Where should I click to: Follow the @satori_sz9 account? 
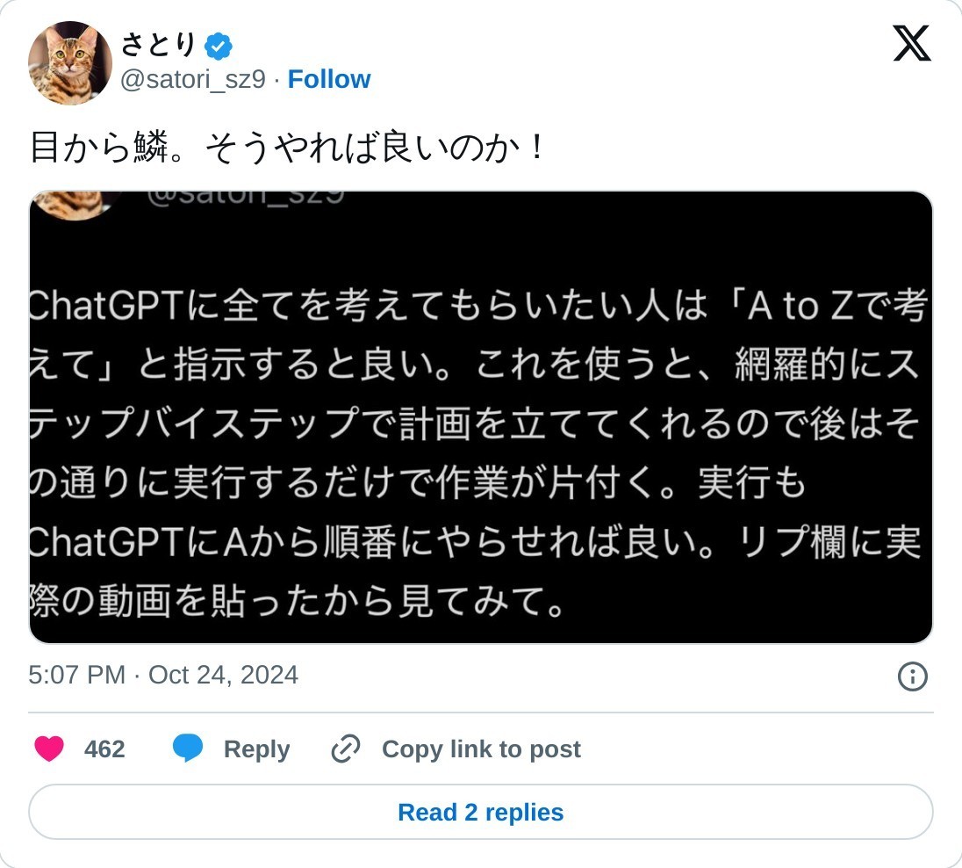tap(329, 79)
